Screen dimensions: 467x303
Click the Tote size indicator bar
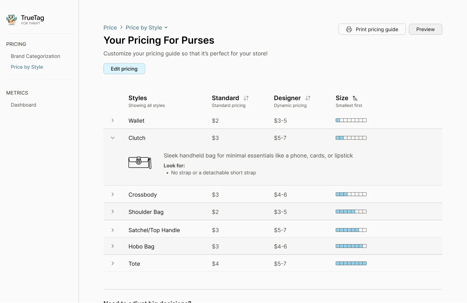click(x=351, y=263)
